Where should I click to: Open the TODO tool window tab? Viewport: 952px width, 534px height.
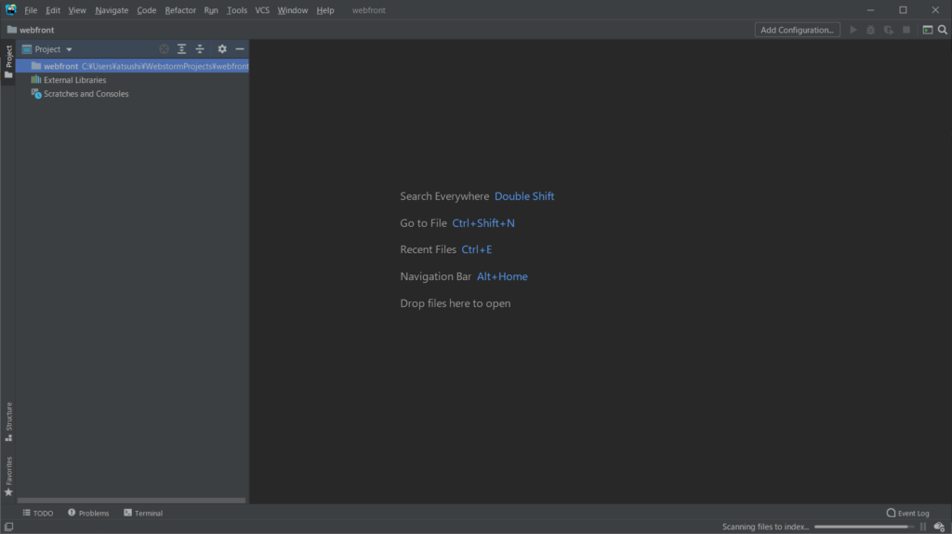coord(37,514)
